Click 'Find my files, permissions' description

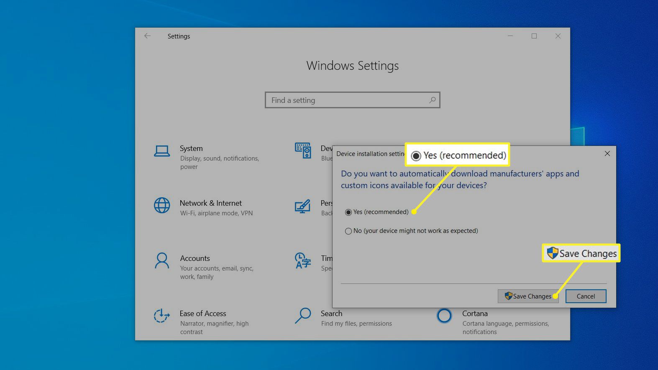(x=356, y=324)
